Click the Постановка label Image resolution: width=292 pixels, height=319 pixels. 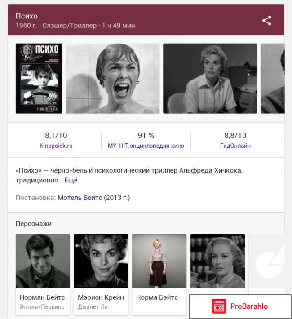(35, 198)
